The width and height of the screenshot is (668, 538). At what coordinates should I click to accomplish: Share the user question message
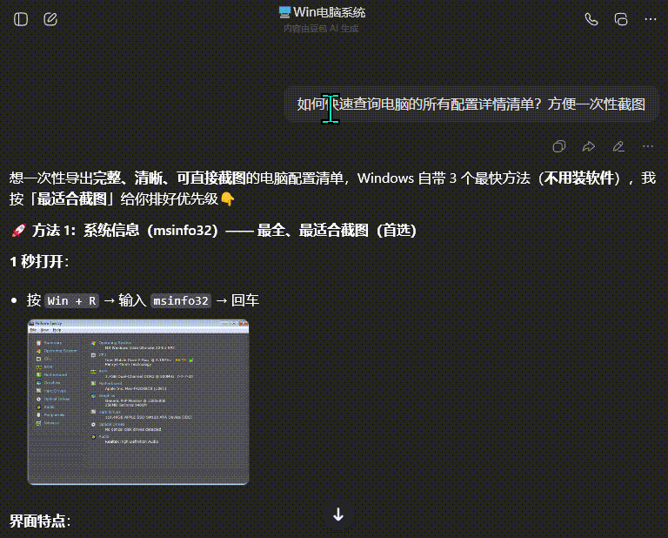[589, 146]
